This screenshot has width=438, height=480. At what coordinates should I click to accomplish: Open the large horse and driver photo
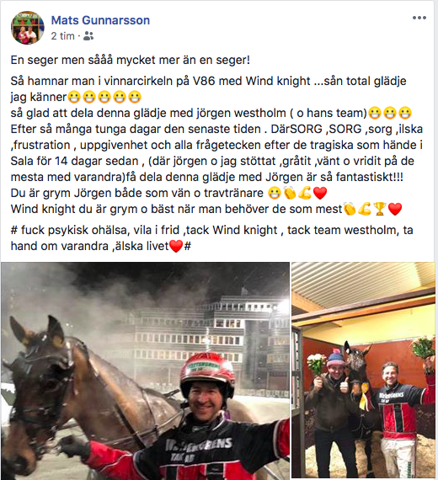[145, 371]
